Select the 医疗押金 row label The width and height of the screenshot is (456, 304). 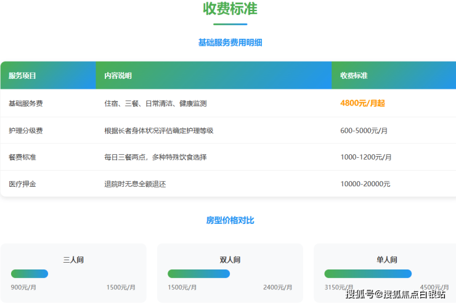[22, 184]
